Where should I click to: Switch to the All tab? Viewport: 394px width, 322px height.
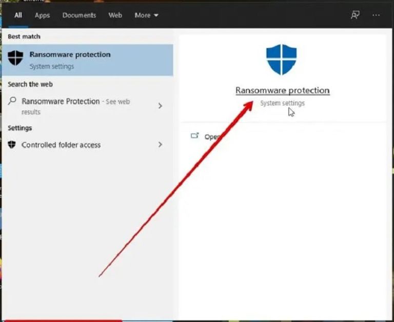(x=18, y=15)
